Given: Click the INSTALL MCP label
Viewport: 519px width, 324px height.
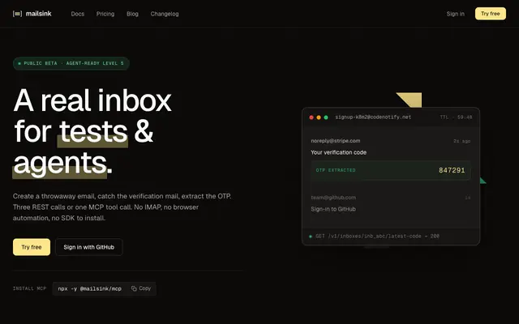Looking at the screenshot, I should [x=29, y=288].
